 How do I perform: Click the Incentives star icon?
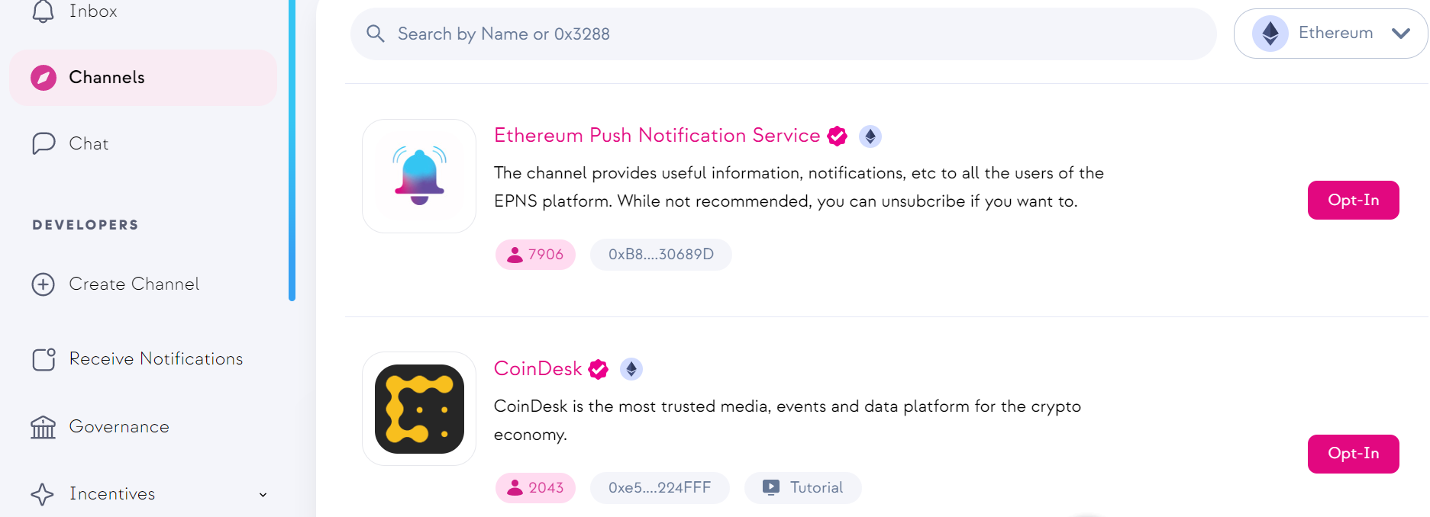click(43, 494)
